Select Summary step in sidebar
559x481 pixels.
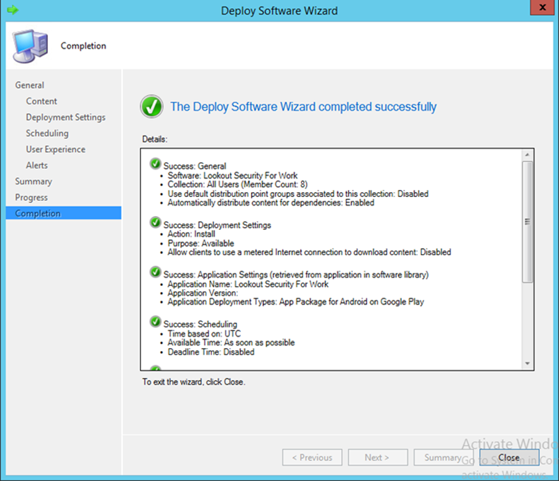(34, 181)
